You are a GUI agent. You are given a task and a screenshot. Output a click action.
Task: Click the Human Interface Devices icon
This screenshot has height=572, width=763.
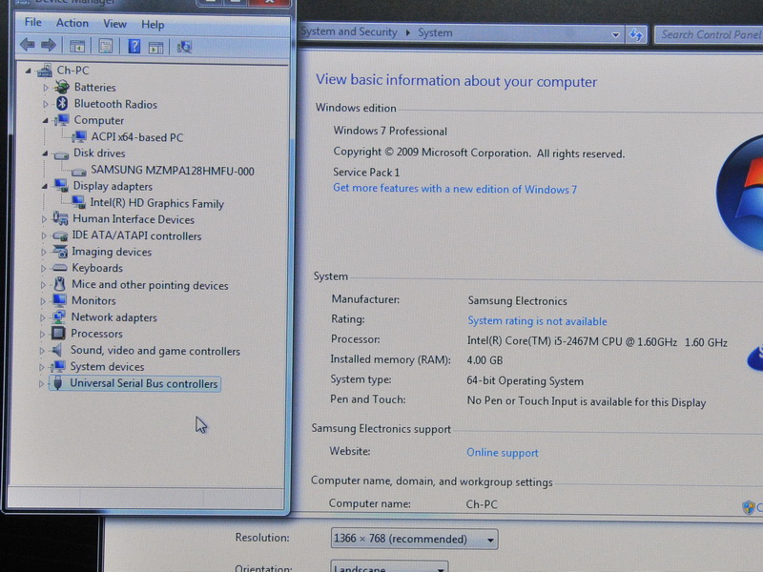[60, 218]
